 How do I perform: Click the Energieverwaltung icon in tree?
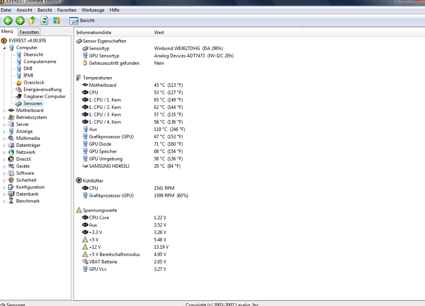click(19, 89)
